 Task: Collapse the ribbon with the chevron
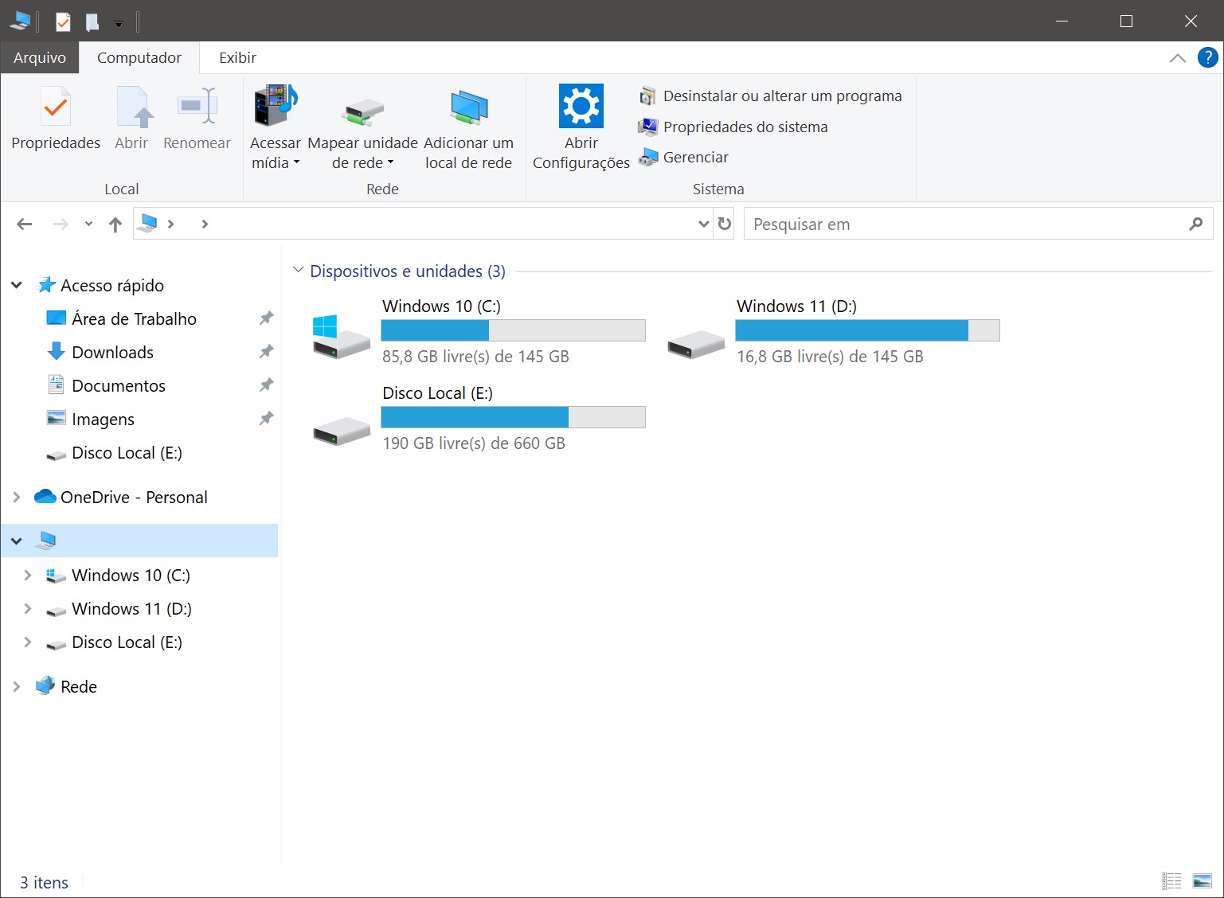point(1177,58)
